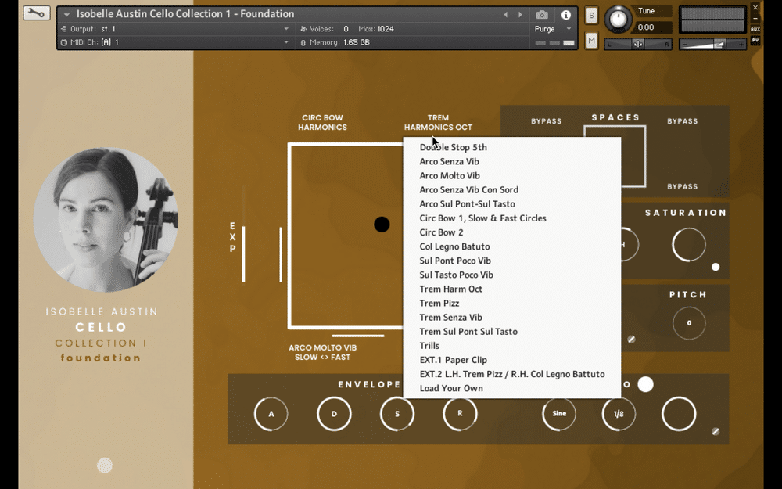The height and width of the screenshot is (489, 782).
Task: Choose EXT.2 L.H. Trem Pizz entry
Action: pos(512,374)
